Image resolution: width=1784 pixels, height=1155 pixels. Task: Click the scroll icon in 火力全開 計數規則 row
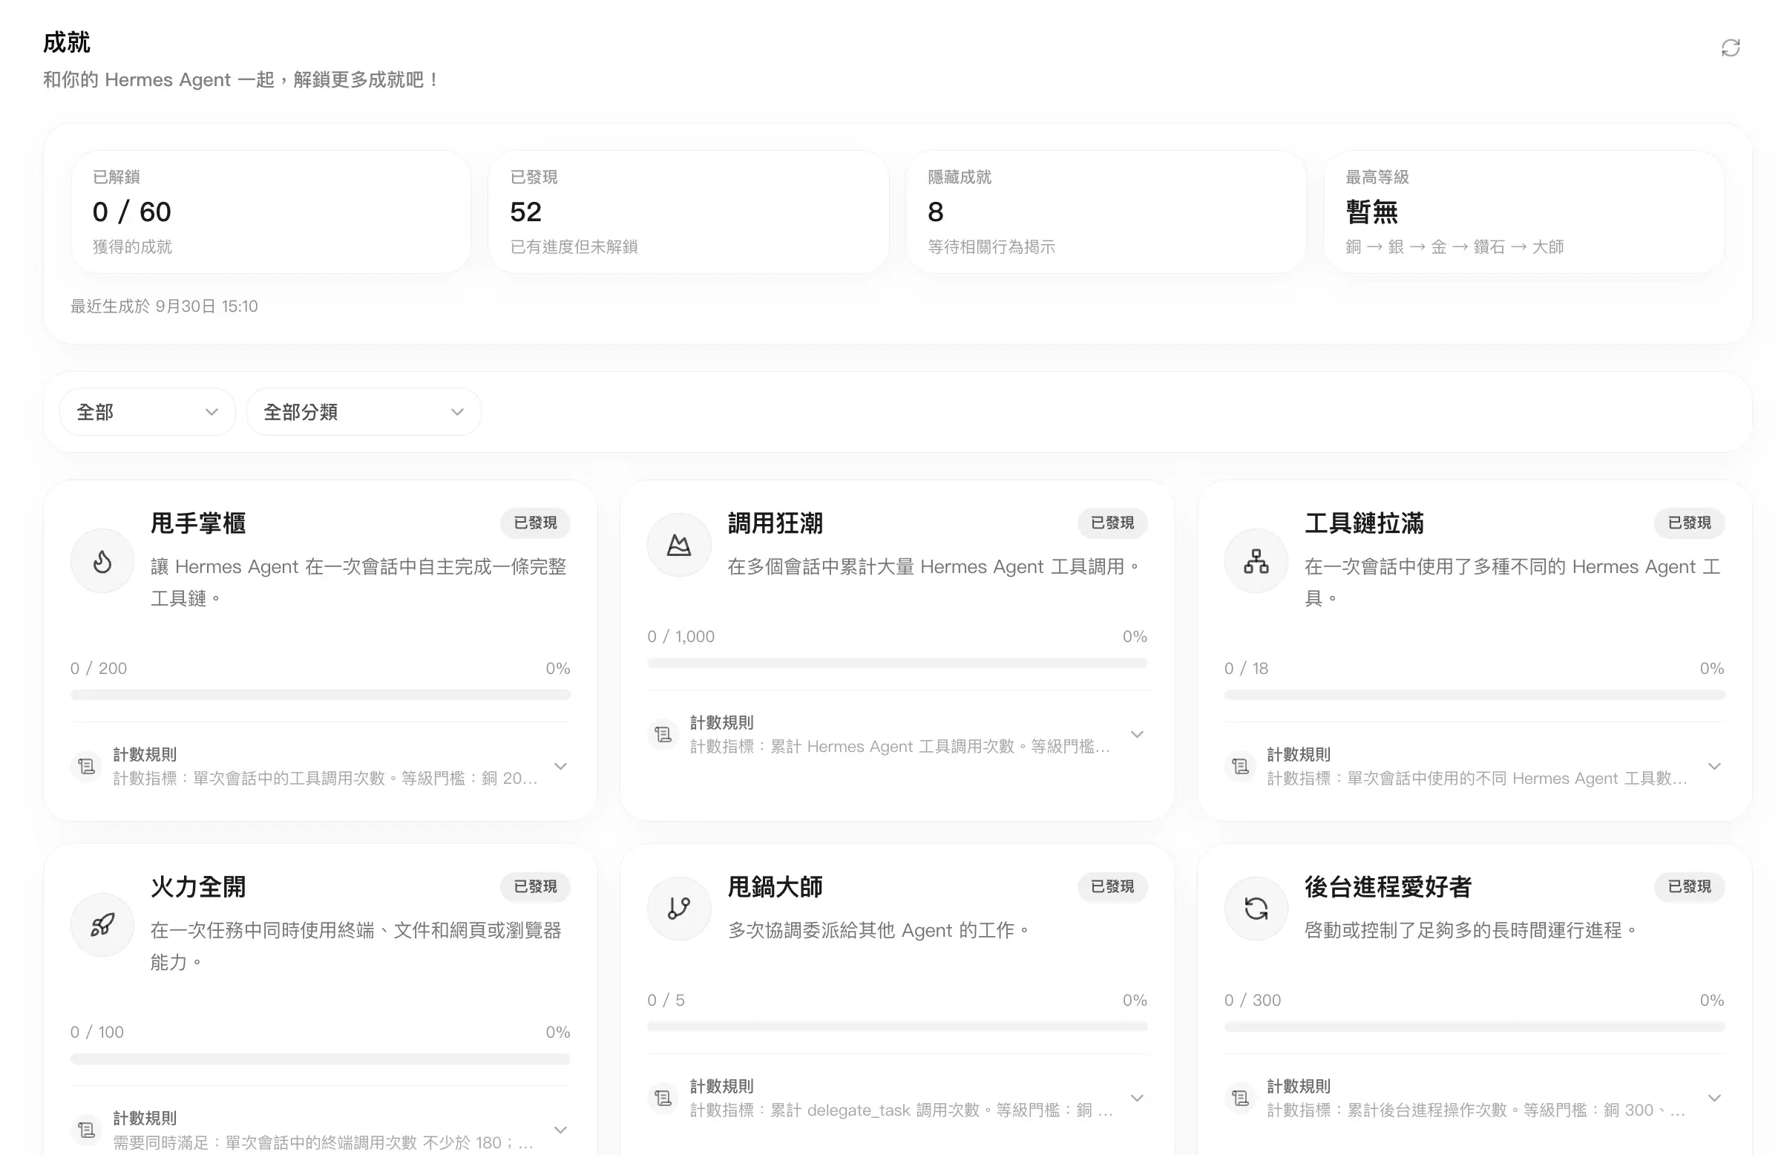click(86, 1130)
